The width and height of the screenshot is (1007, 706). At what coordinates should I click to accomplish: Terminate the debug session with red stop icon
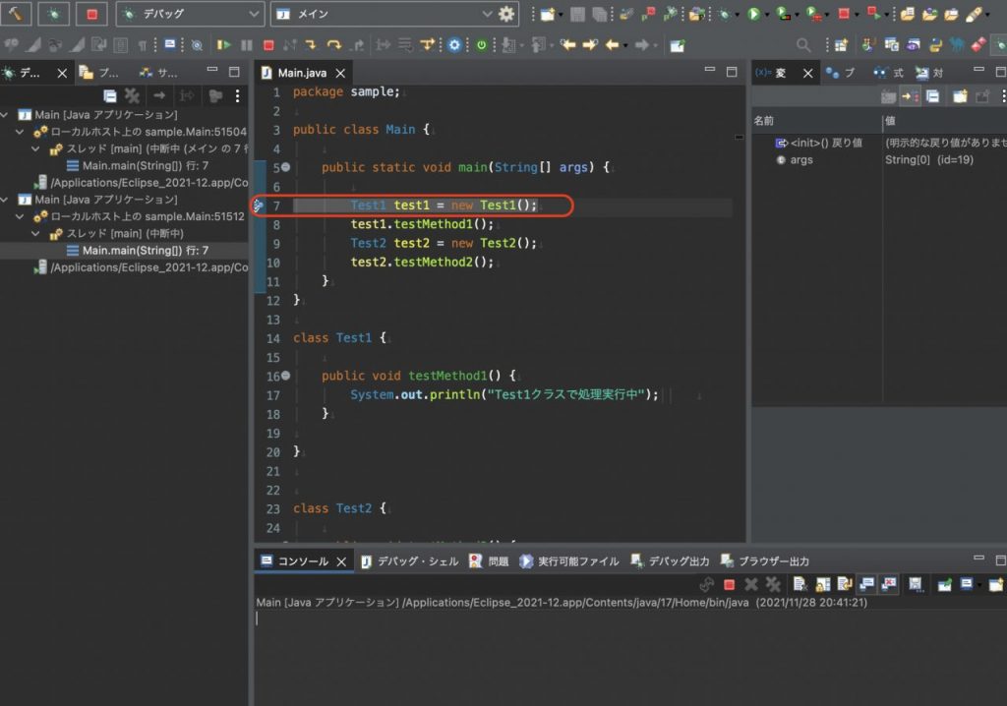click(268, 45)
